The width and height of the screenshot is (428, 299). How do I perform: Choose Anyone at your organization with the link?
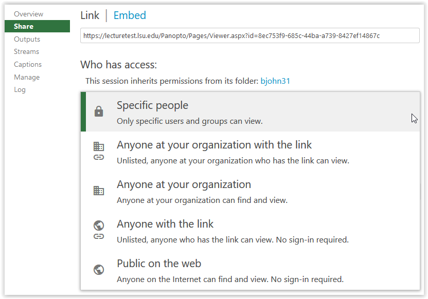(x=250, y=152)
